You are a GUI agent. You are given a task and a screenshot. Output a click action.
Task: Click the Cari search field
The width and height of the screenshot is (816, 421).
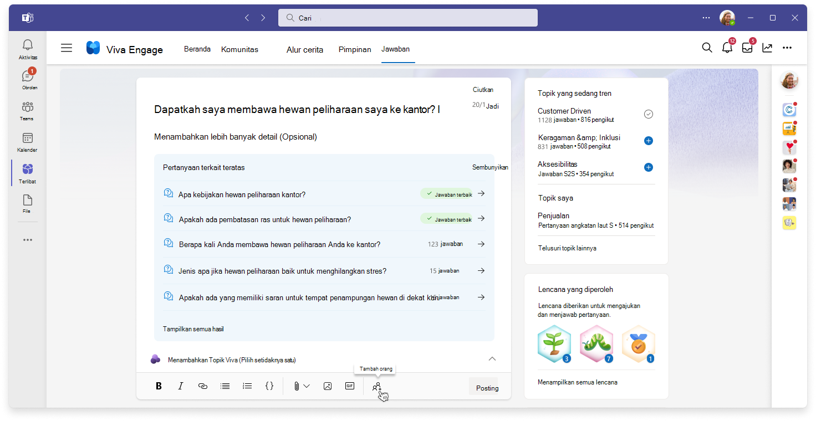tap(407, 18)
